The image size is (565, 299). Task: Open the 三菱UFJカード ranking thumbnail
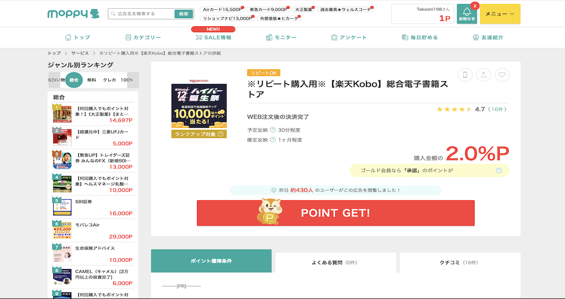(62, 137)
